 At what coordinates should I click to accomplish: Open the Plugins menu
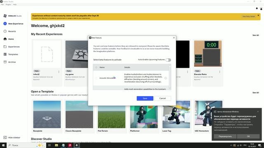8,5
